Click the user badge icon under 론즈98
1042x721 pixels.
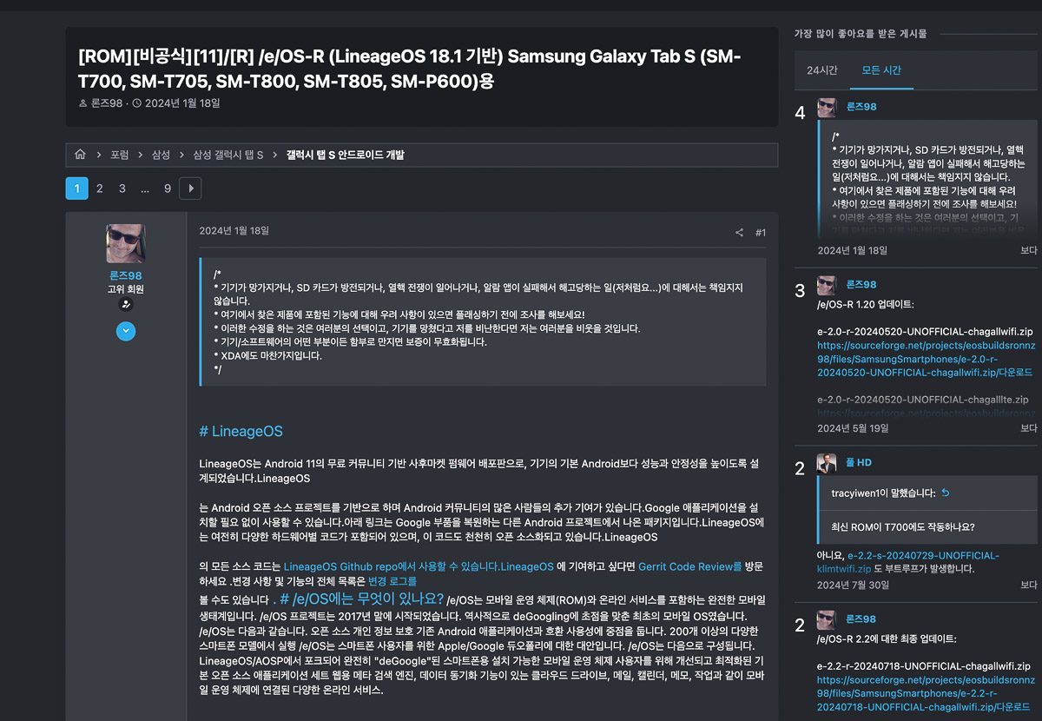coord(126,305)
